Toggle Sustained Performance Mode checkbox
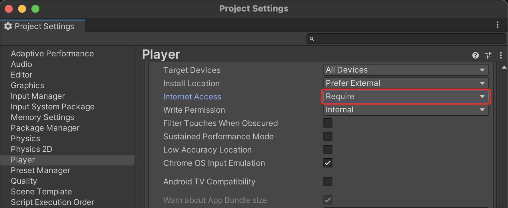This screenshot has width=508, height=208. click(x=328, y=136)
